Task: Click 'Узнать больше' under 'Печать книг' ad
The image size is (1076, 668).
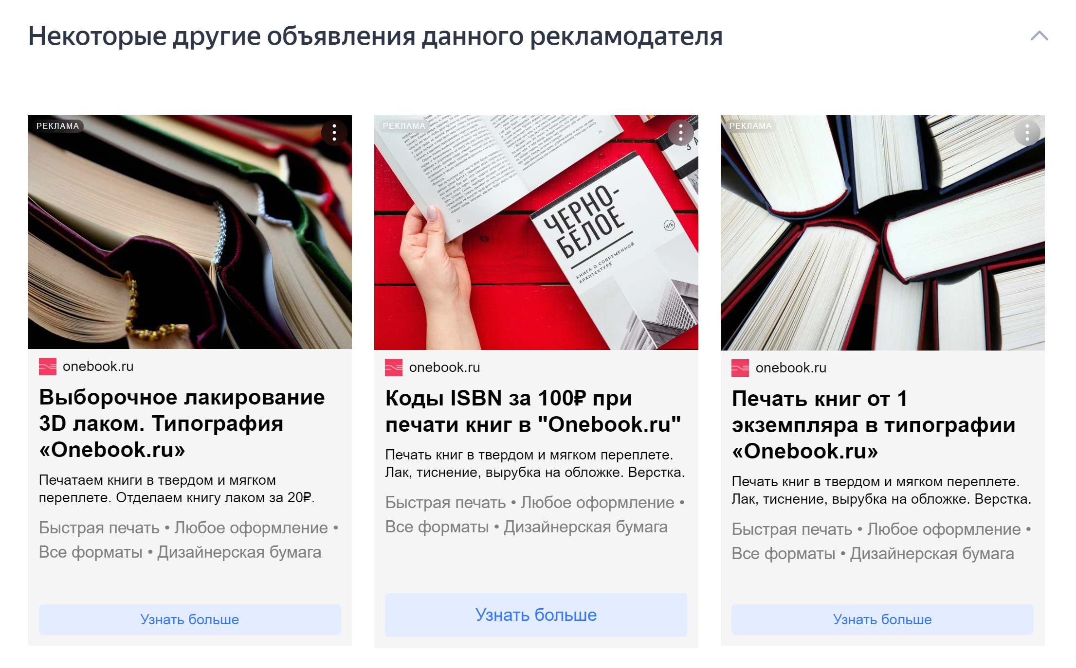Action: coord(882,619)
